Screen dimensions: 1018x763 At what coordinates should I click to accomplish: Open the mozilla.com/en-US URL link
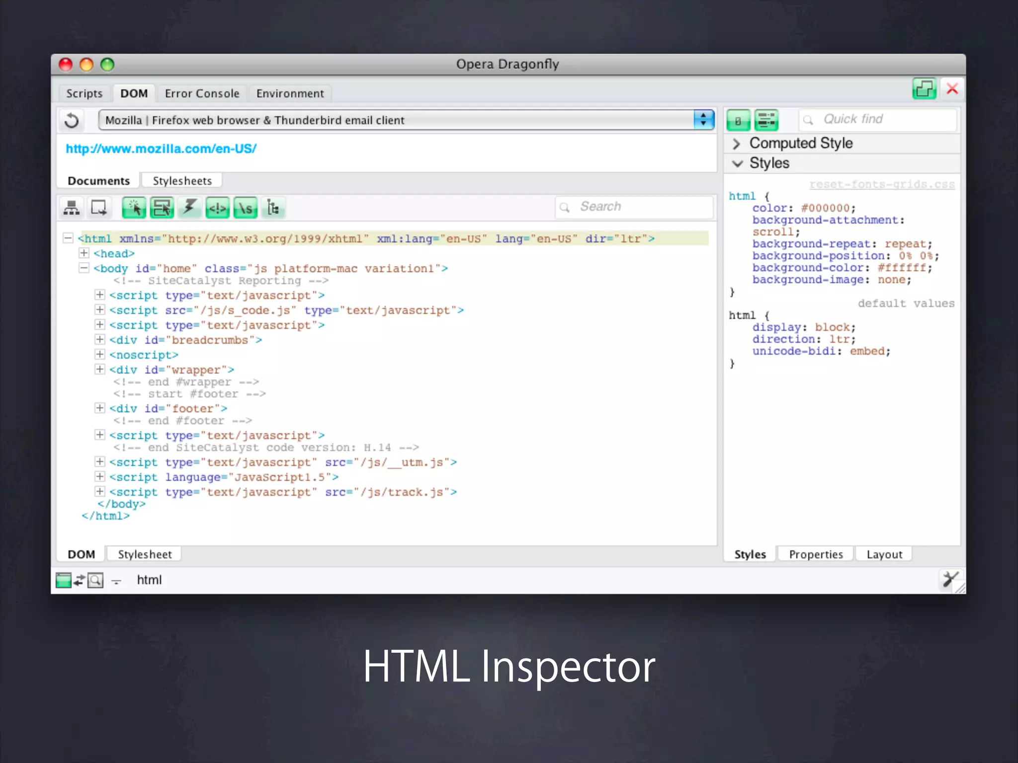(x=161, y=149)
